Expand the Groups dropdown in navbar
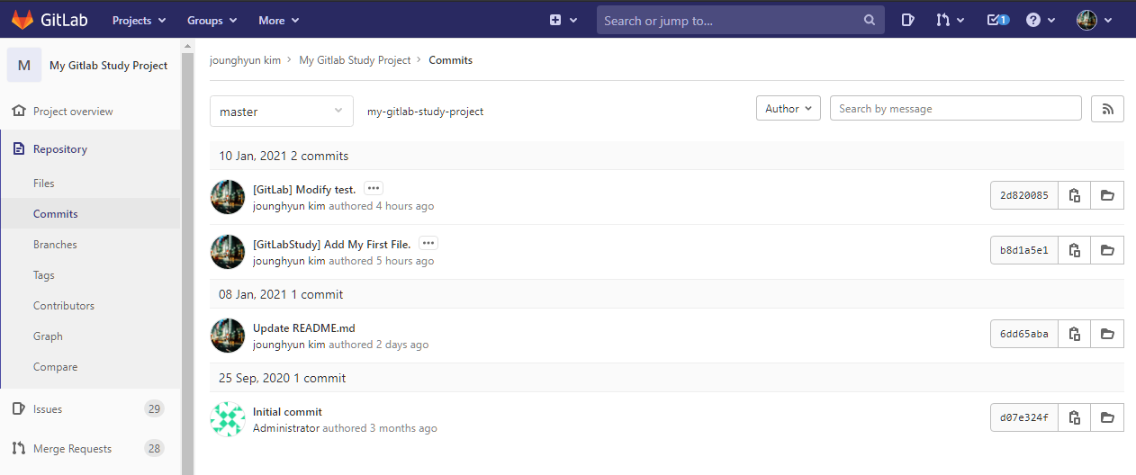1136x475 pixels. pos(212,20)
